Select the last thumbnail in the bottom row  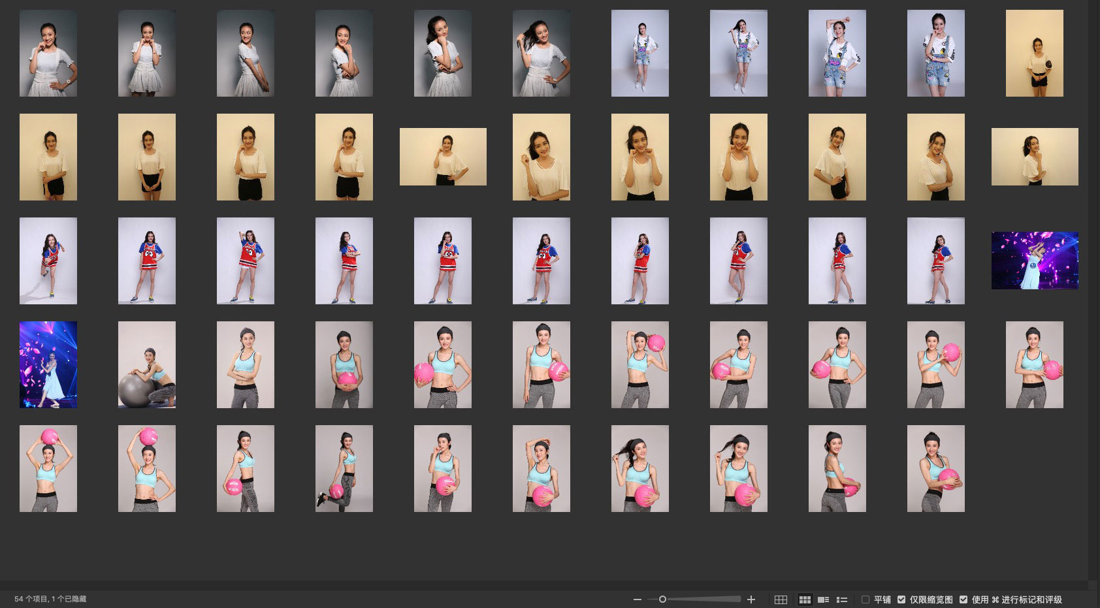pyautogui.click(x=936, y=468)
